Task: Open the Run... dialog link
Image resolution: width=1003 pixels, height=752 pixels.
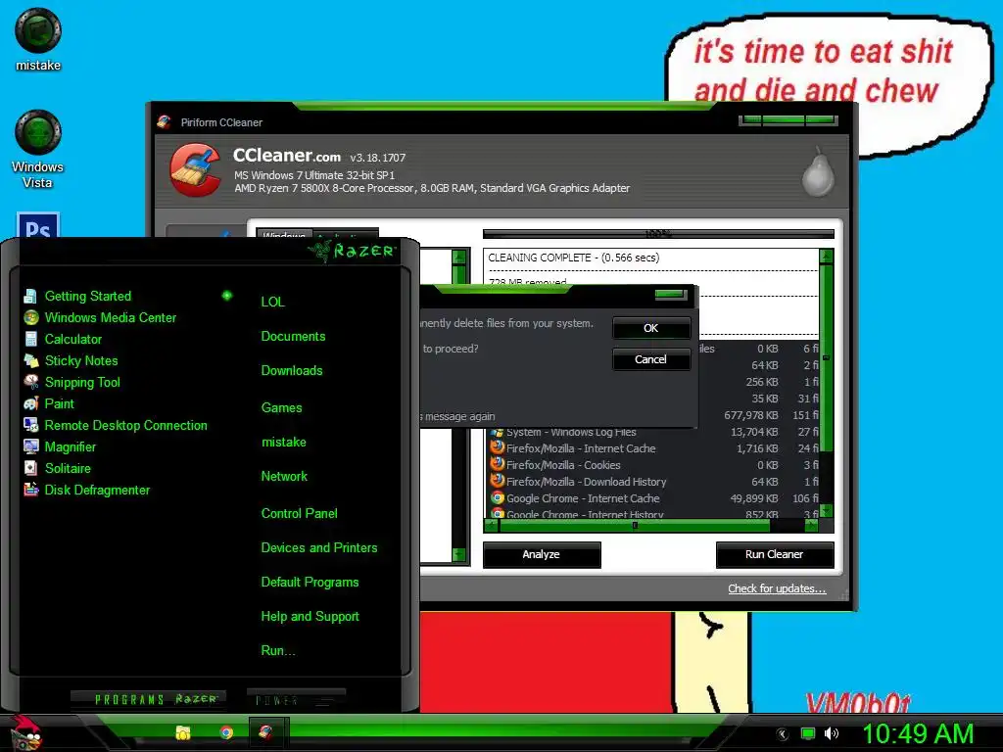Action: point(277,651)
